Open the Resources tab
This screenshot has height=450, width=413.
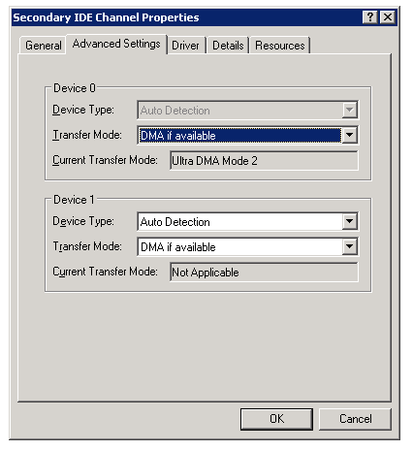(x=280, y=46)
